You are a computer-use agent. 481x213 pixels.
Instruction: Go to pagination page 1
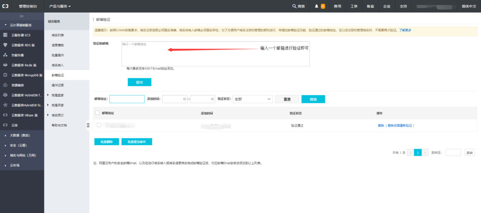pyautogui.click(x=417, y=153)
